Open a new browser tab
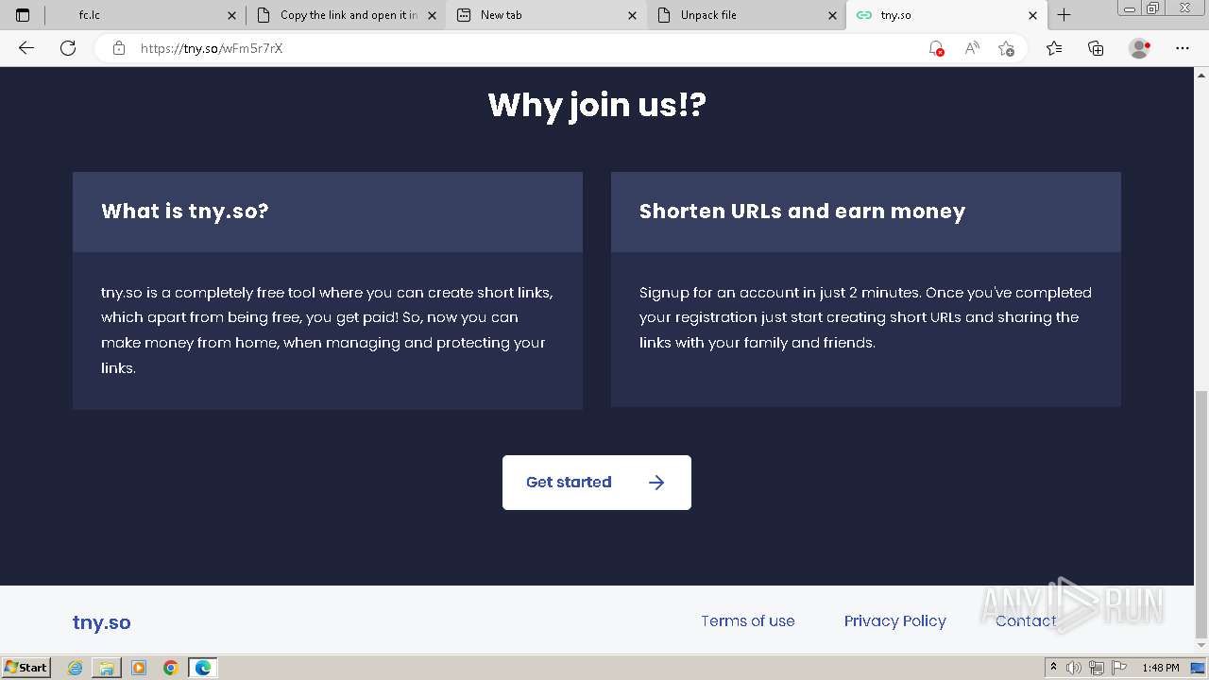Screen dimensions: 1209x680 [x=1064, y=15]
